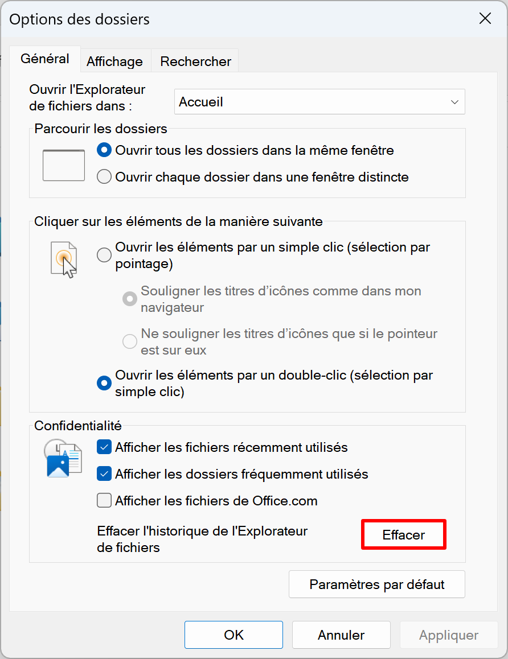508x659 pixels.
Task: Switch to the Affichage tab
Action: click(115, 61)
